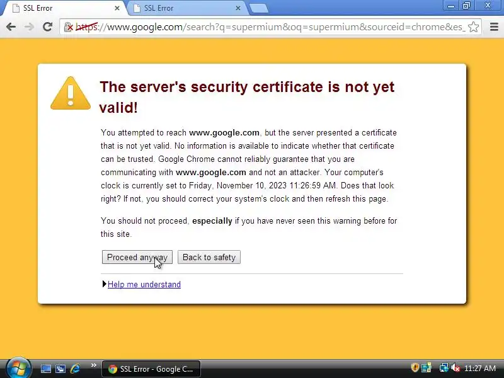Open a new tab
This screenshot has height=378, width=504.
click(259, 8)
